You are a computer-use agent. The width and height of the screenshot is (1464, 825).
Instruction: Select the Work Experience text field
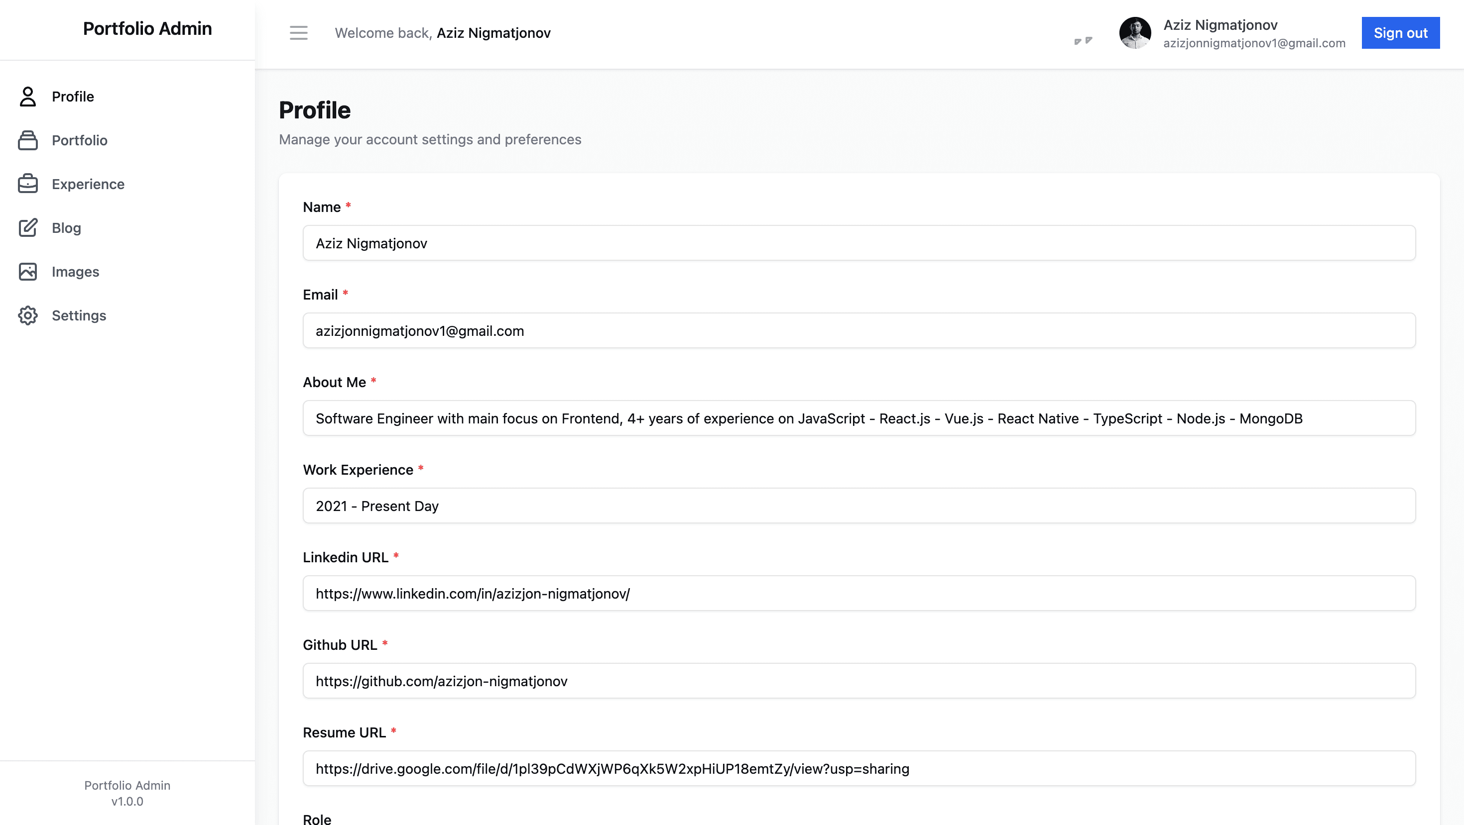859,506
